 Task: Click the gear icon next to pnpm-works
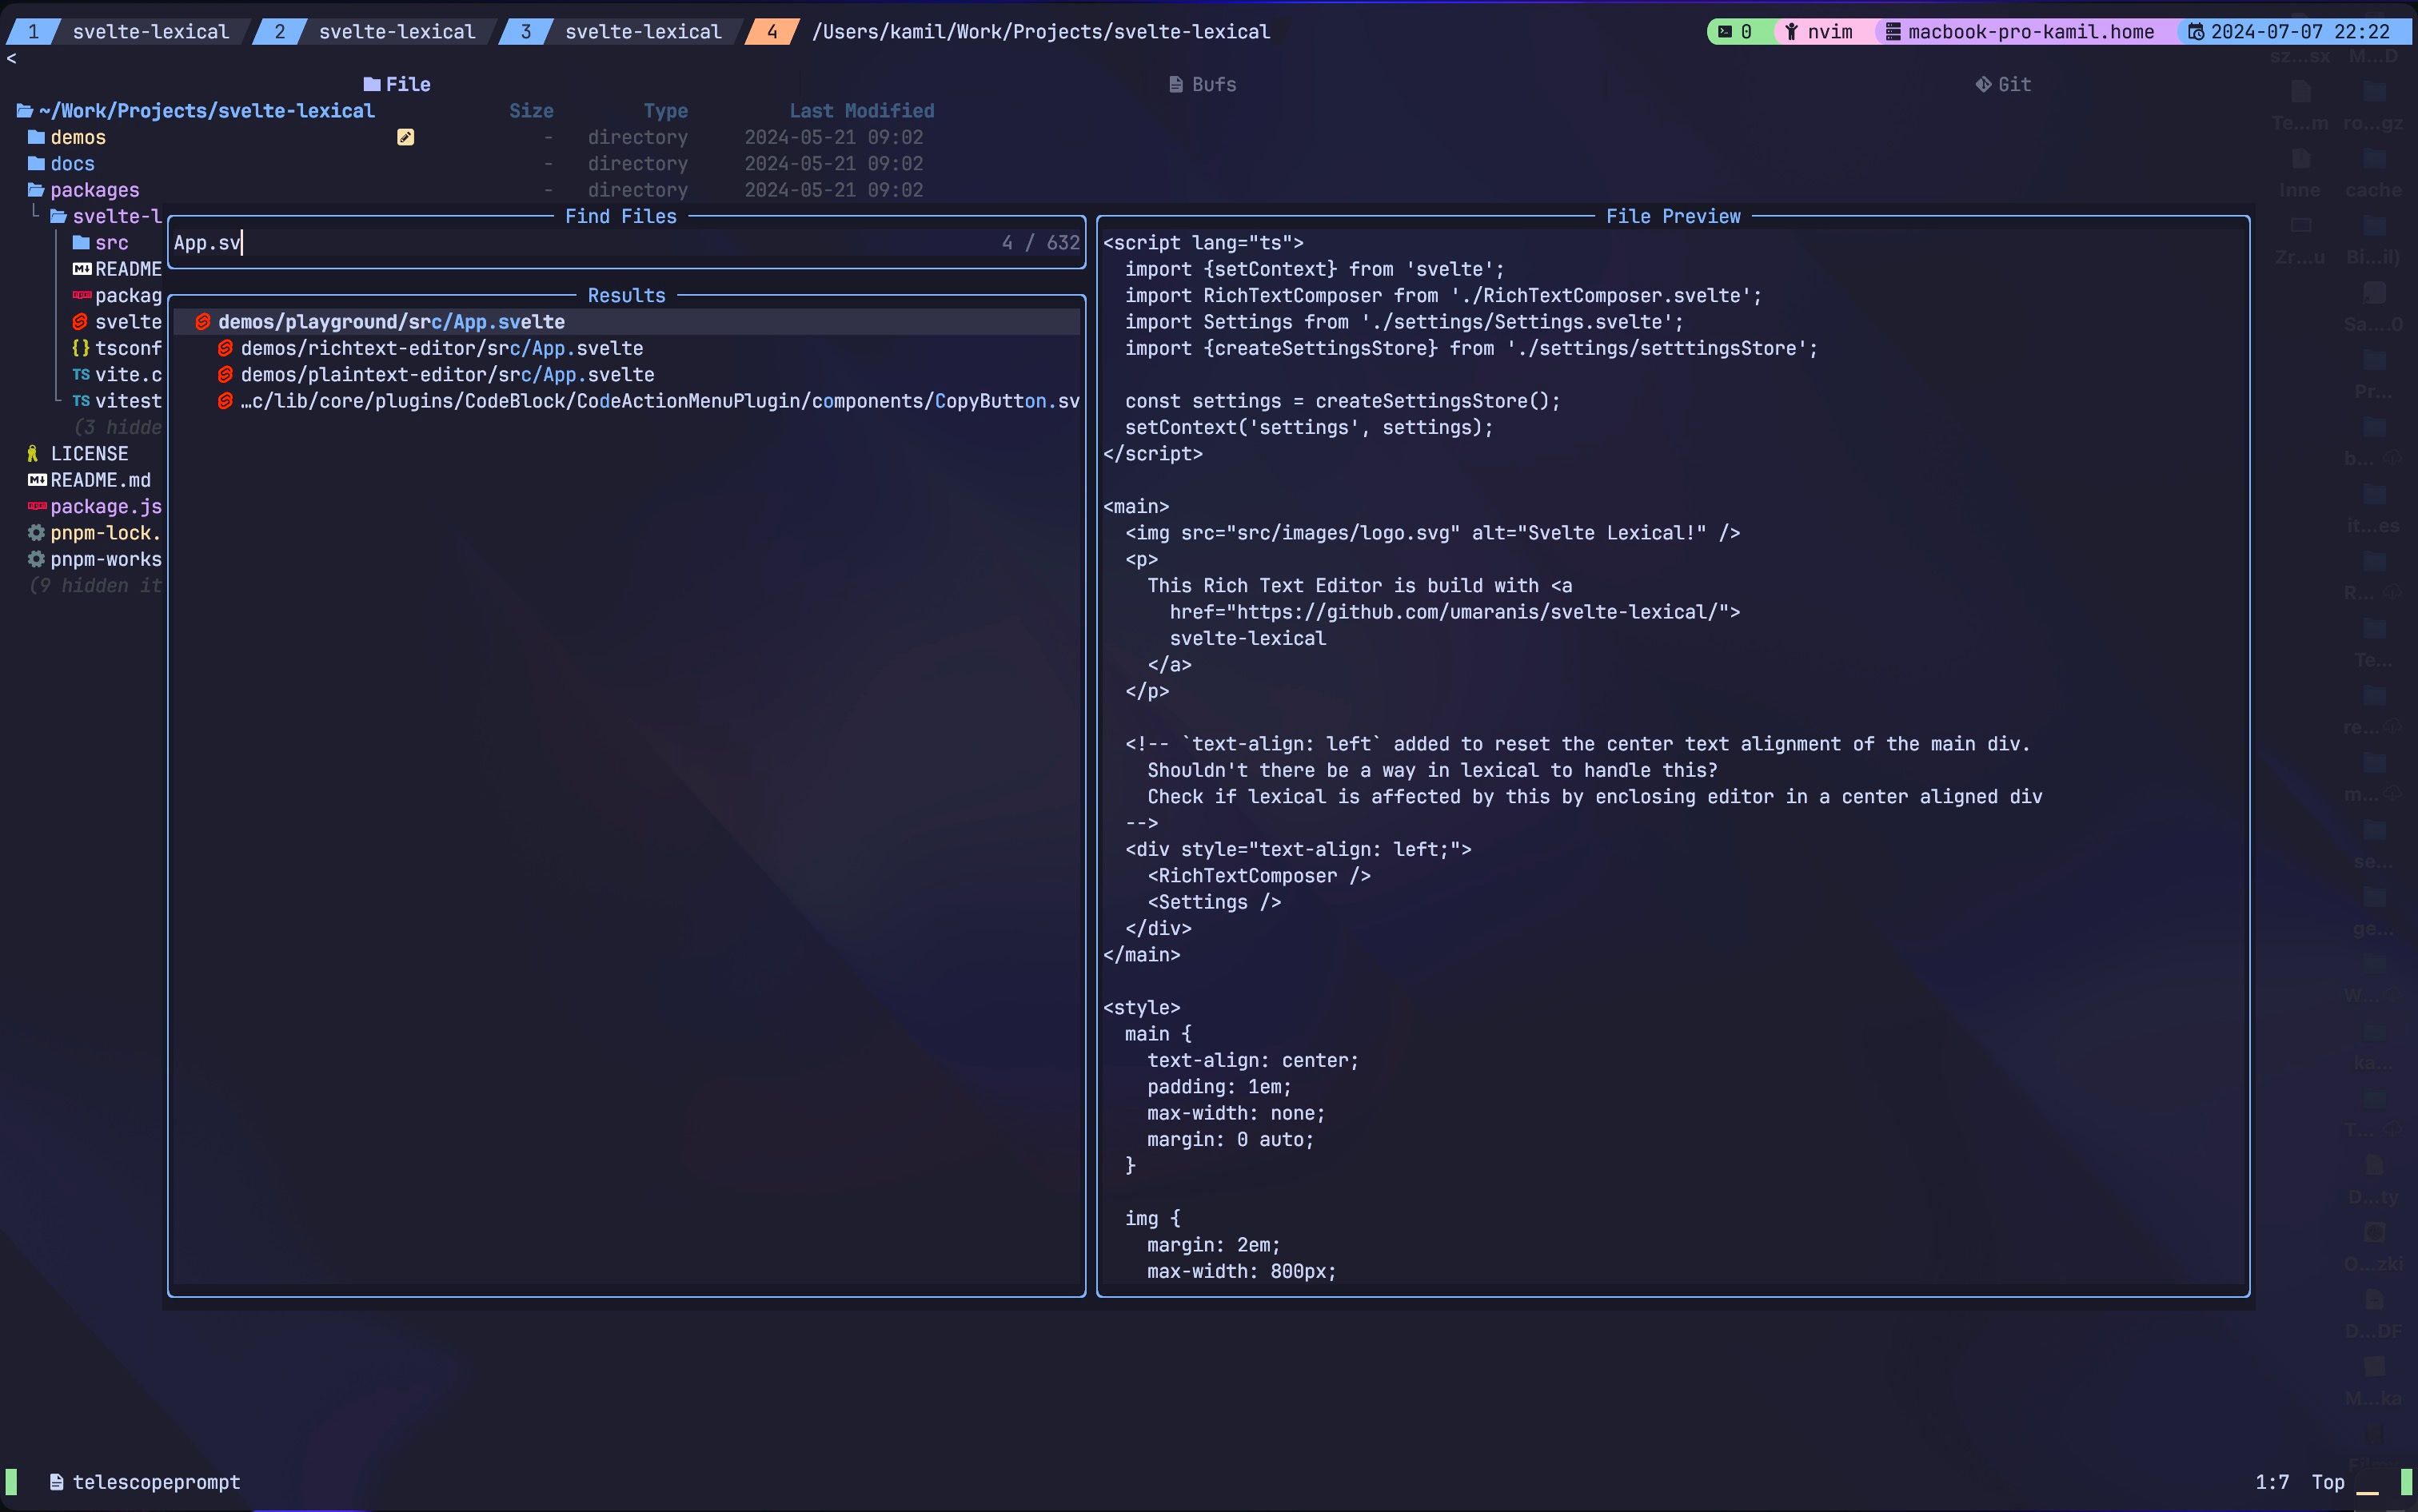36,560
